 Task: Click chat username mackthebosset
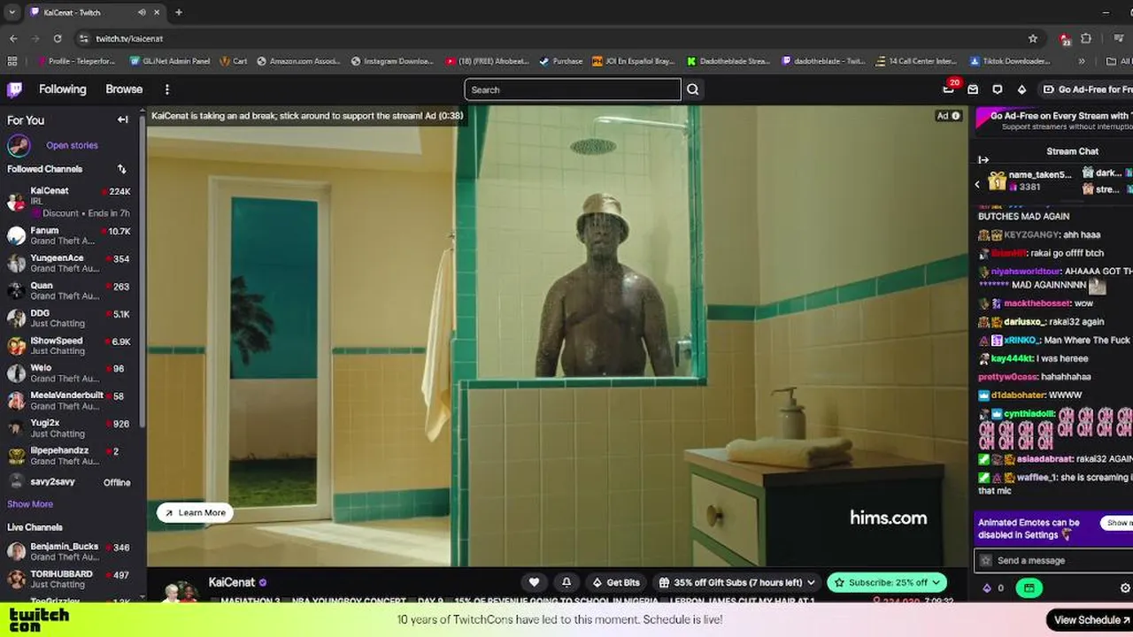pos(1037,303)
